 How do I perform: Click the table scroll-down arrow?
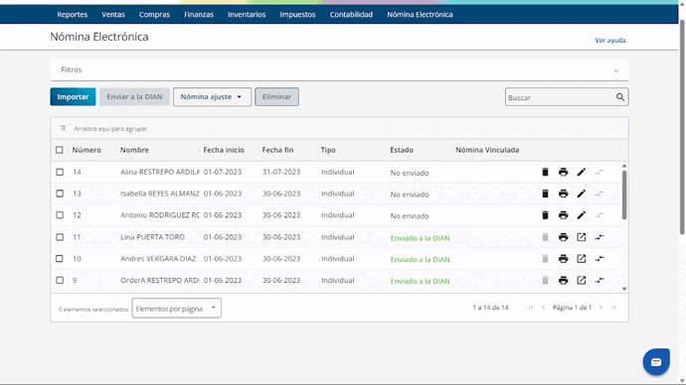pyautogui.click(x=624, y=289)
